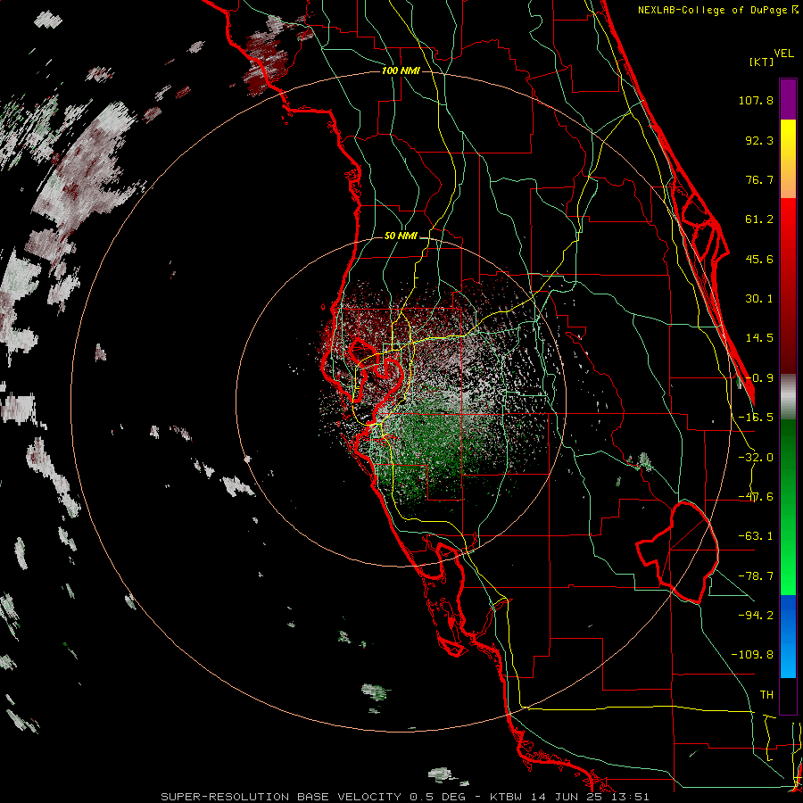Pick the dark TH segment of the velocity scale

(788, 696)
